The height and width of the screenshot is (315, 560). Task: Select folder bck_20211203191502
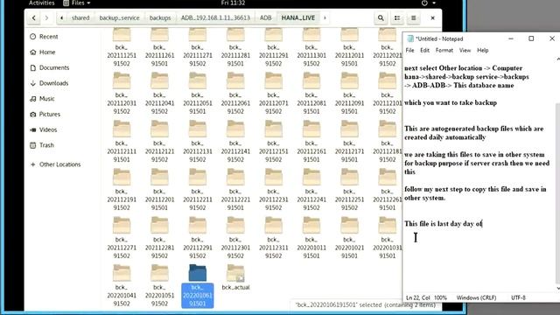122,94
